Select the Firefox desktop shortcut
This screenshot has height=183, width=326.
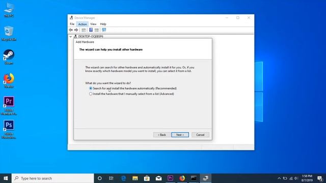pyautogui.click(x=9, y=81)
